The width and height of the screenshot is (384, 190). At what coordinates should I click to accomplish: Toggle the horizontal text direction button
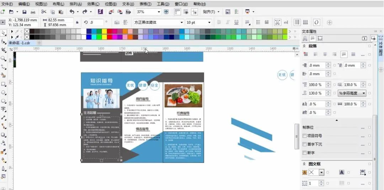tap(297, 22)
